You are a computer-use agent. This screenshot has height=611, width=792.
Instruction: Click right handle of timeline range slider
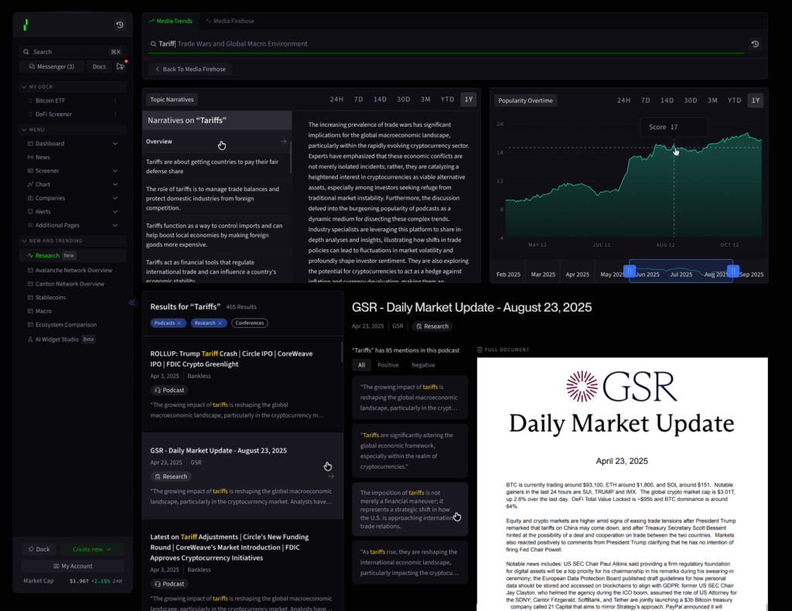tap(733, 271)
